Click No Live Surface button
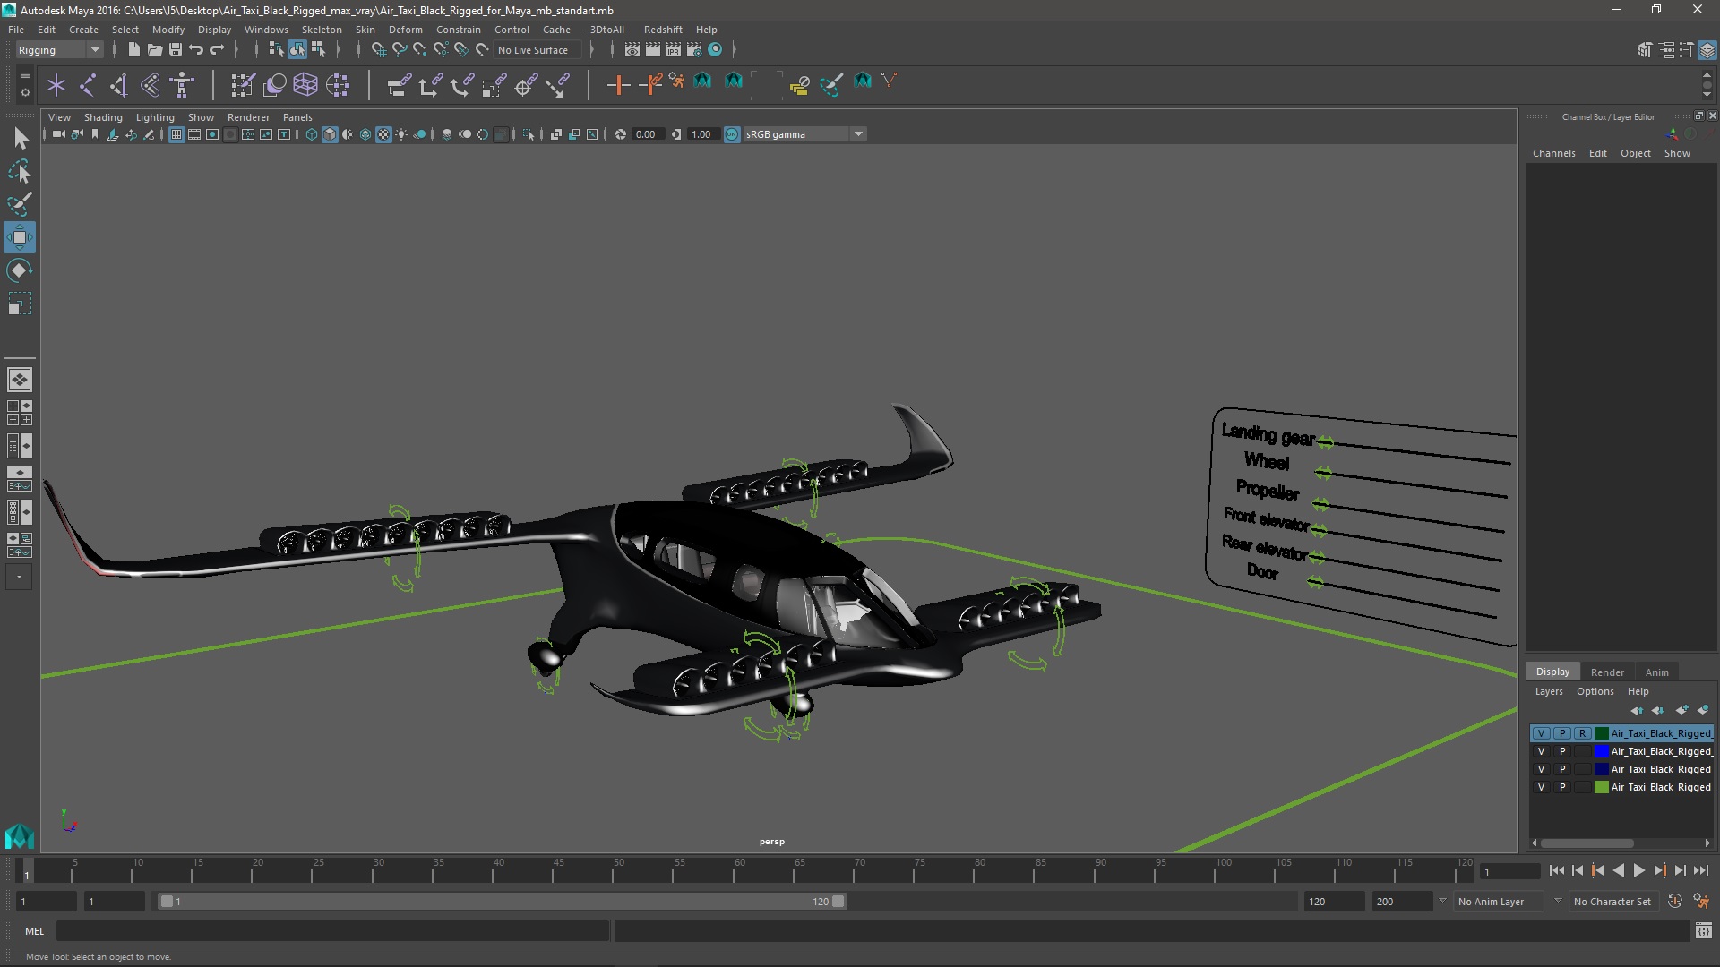 (533, 50)
